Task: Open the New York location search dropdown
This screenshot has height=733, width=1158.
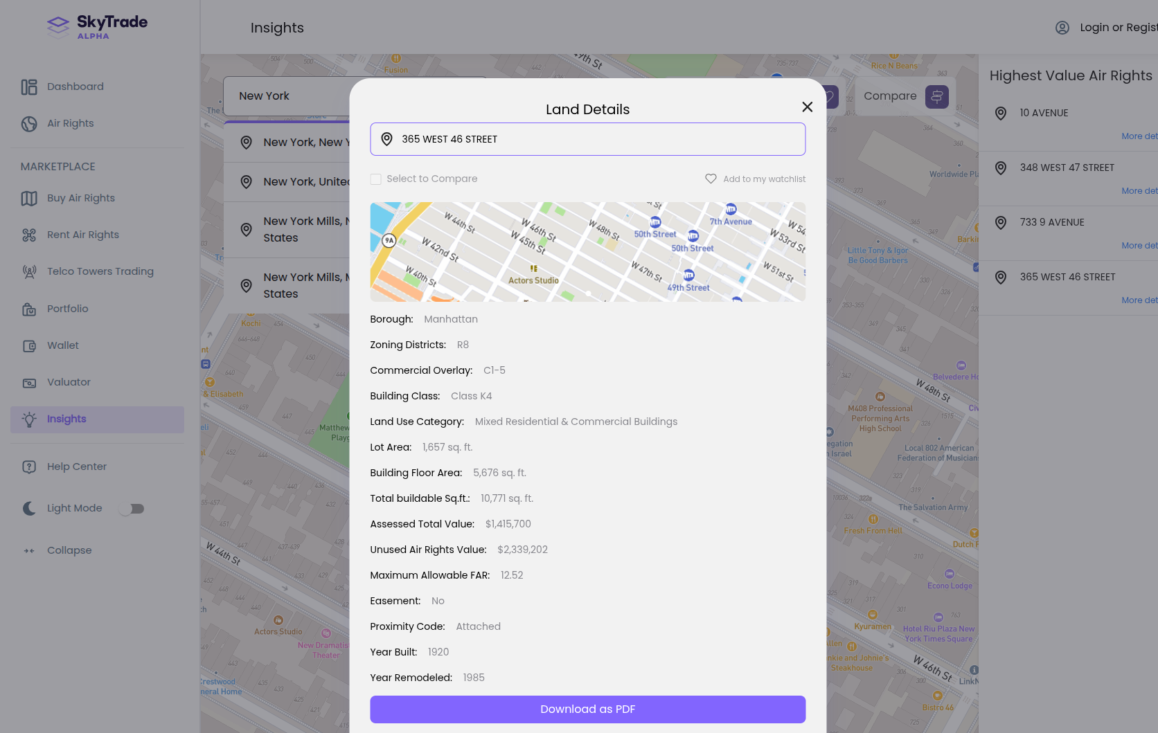Action: pos(291,96)
